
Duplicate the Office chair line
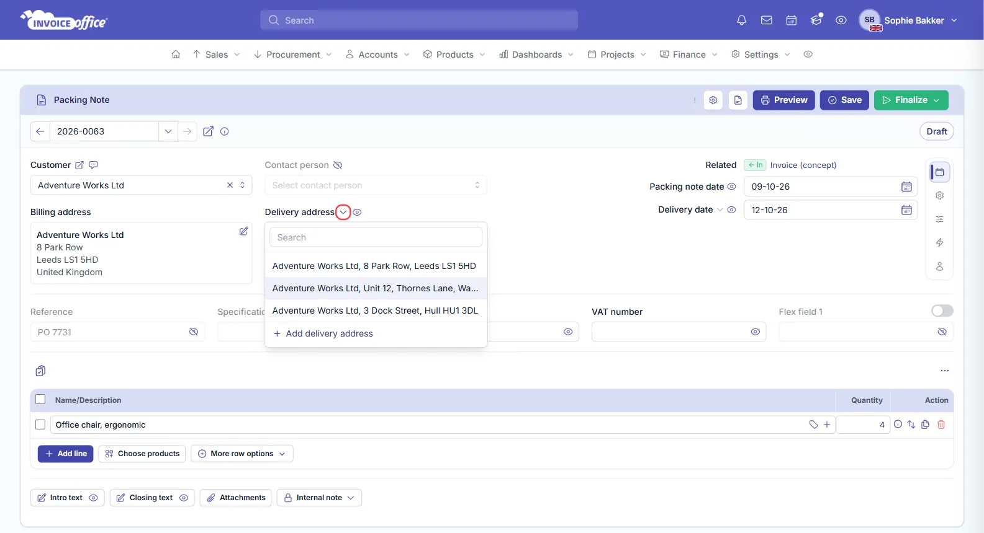926,425
